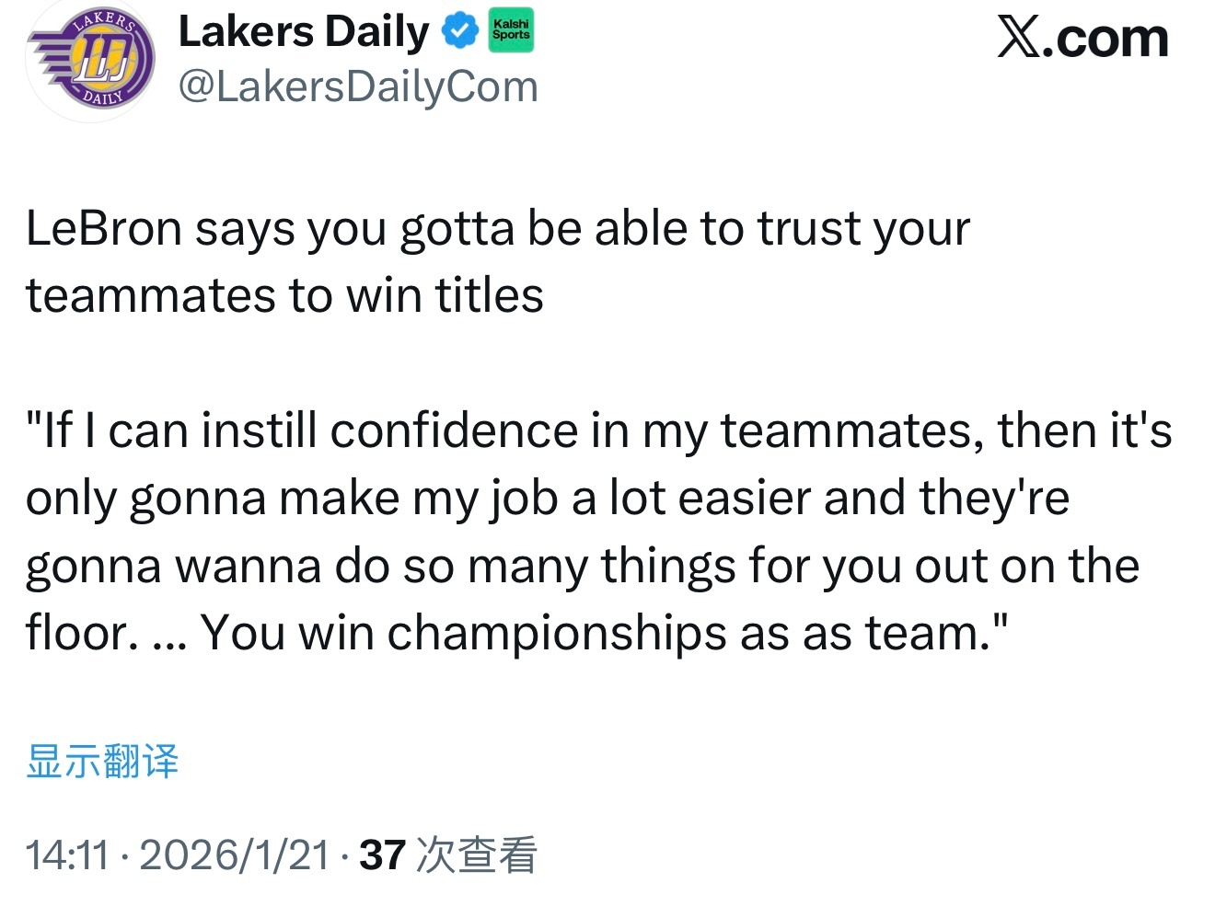Image resolution: width=1215 pixels, height=906 pixels.
Task: Click the number 37 in view stats
Action: coord(382,854)
